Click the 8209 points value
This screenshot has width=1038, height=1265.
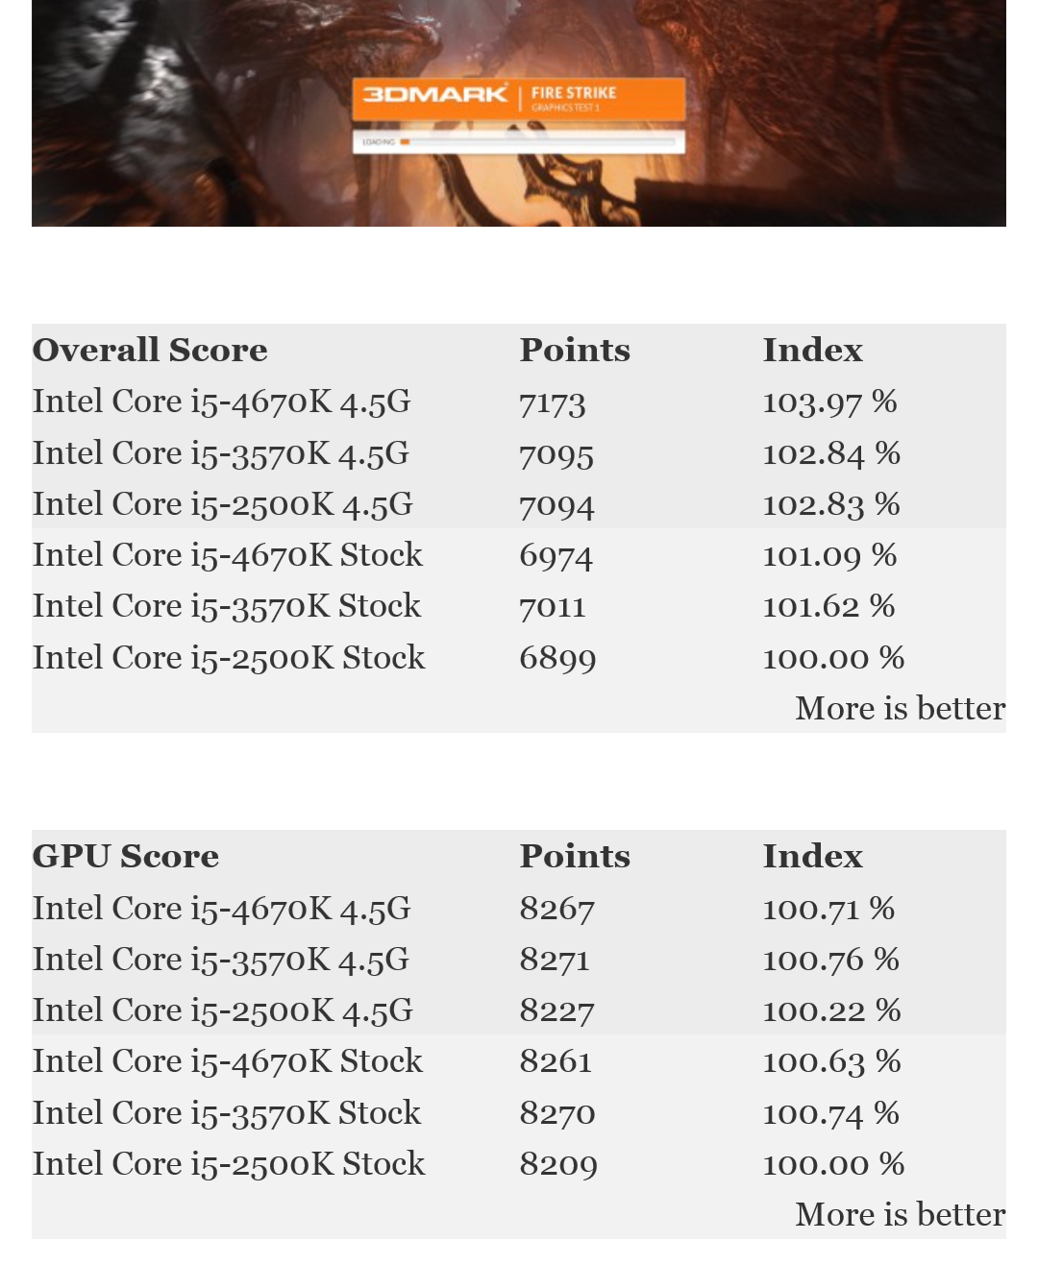(557, 1164)
